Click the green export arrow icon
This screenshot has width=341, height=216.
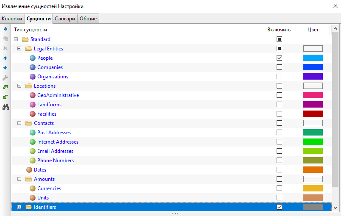pos(6,87)
